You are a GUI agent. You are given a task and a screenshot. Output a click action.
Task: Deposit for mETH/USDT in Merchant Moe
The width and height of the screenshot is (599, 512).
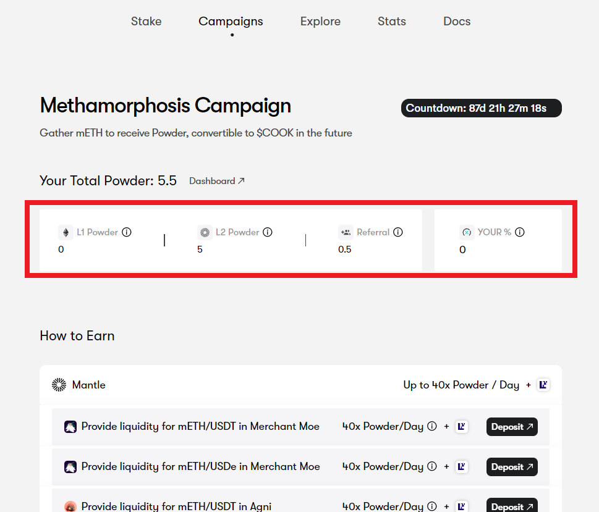[x=512, y=427]
